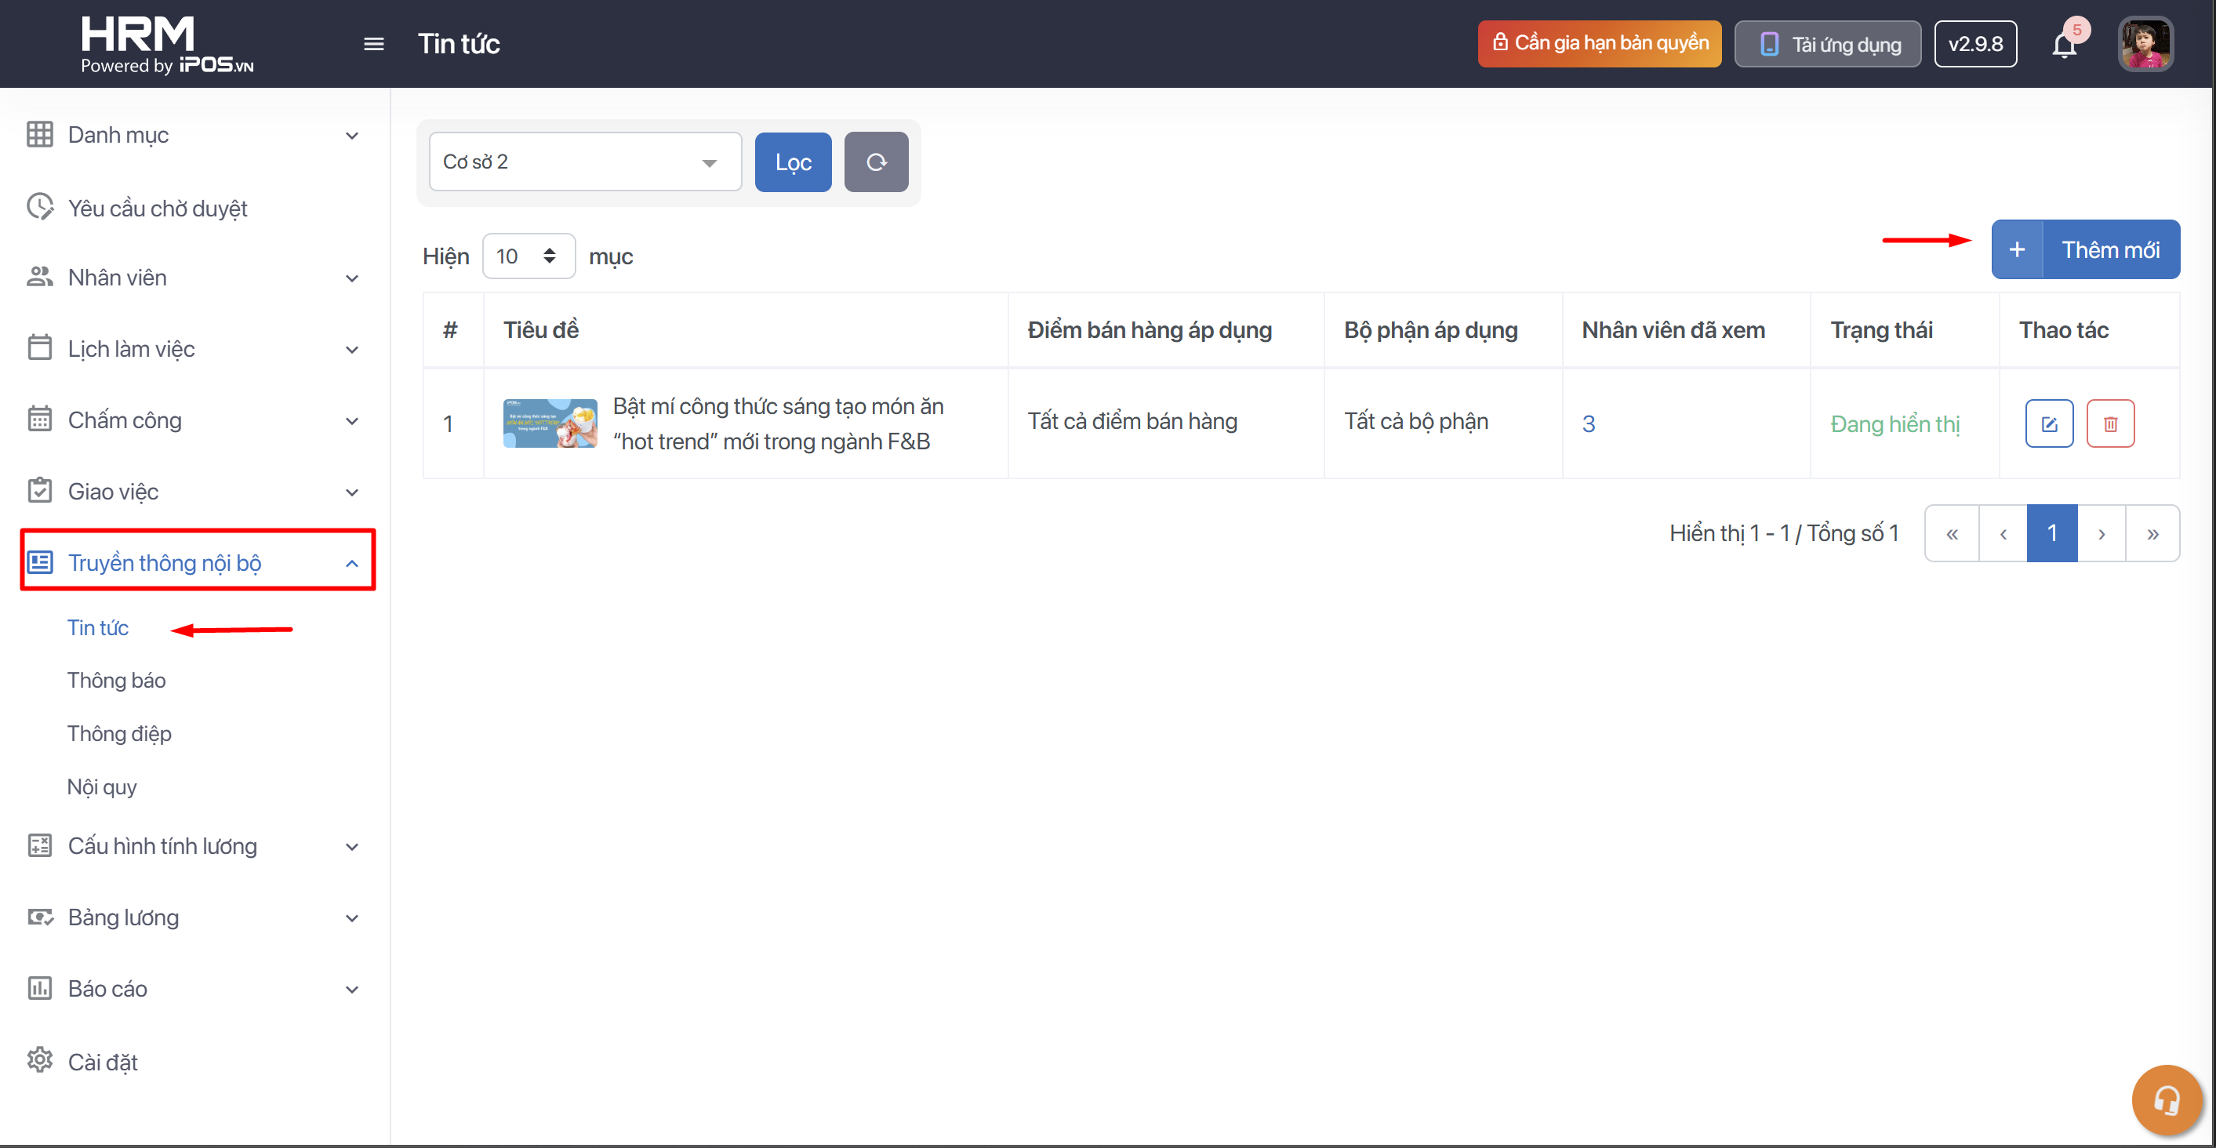The width and height of the screenshot is (2216, 1148).
Task: Click the hamburger menu icon
Action: [x=373, y=44]
